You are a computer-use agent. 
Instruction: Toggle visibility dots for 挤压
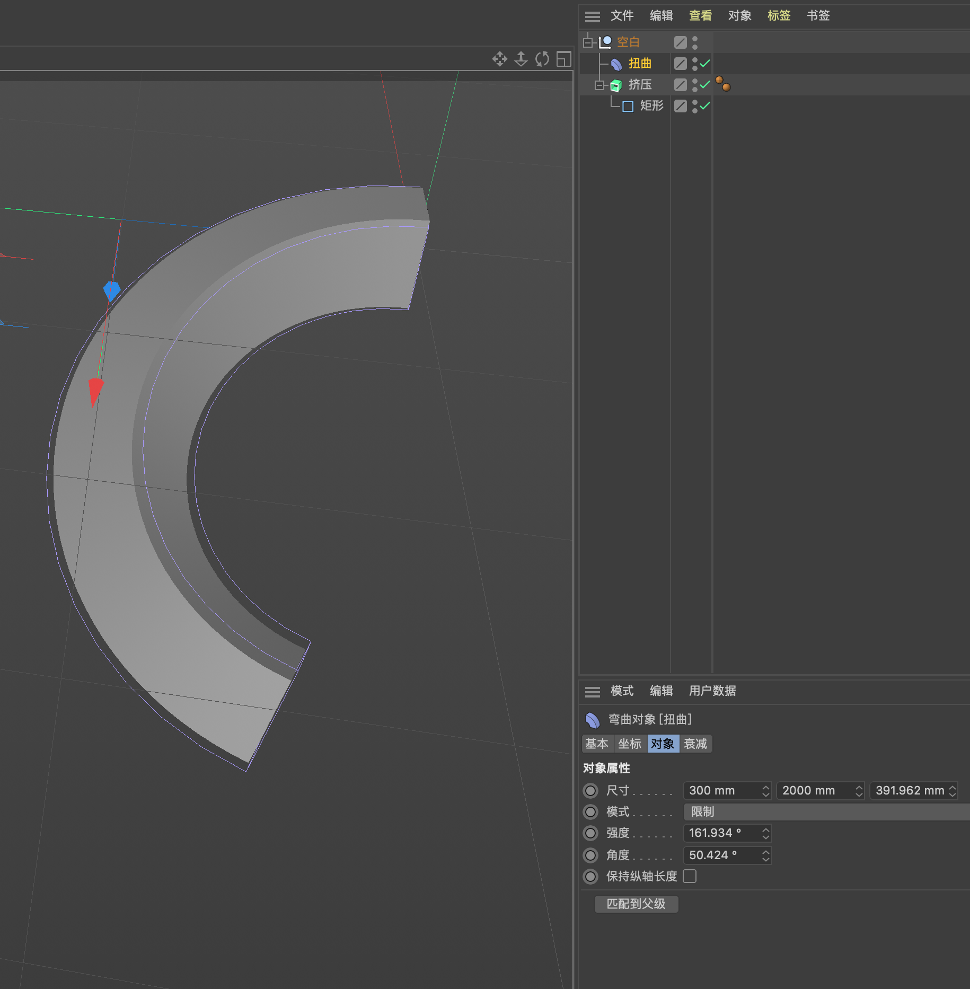tap(695, 85)
